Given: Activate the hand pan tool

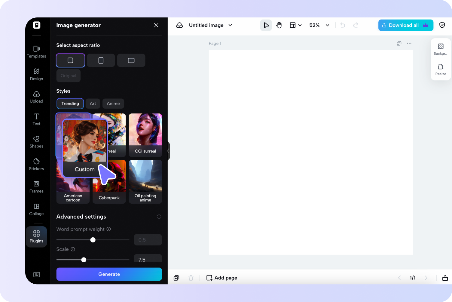Looking at the screenshot, I should [x=279, y=25].
